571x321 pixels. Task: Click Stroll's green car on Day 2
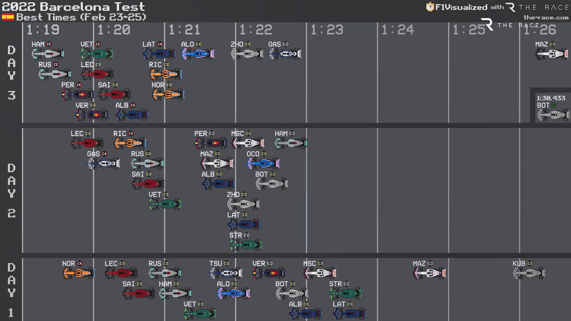pos(246,245)
